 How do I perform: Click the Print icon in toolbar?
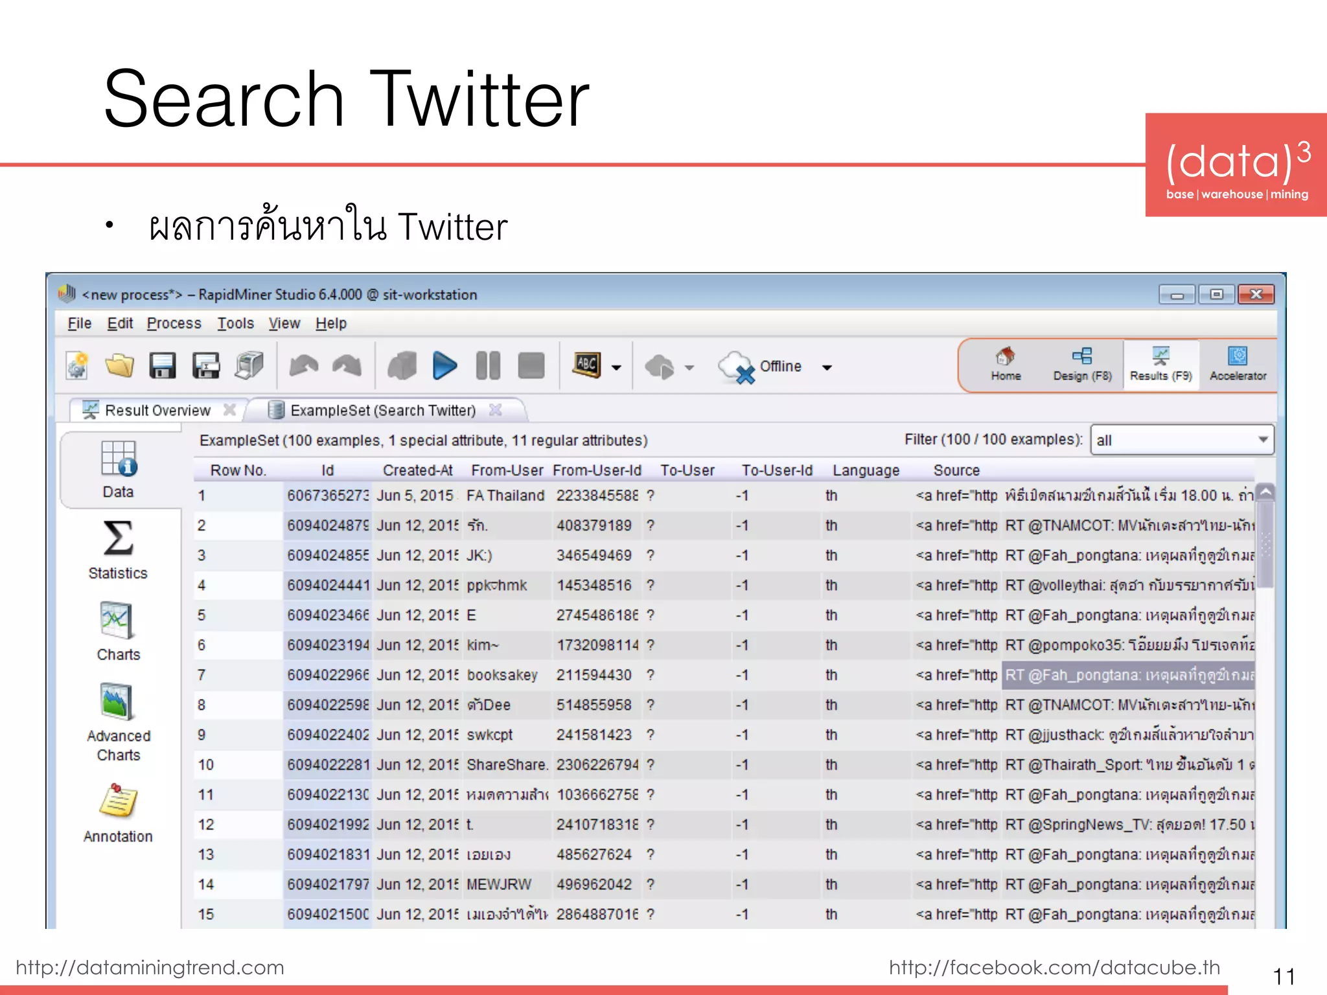coord(249,365)
